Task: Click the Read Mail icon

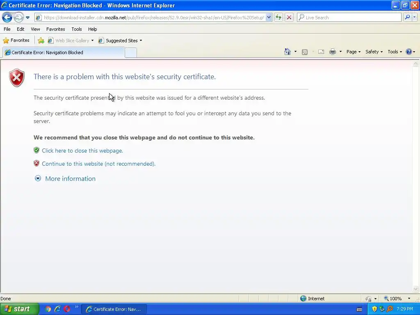Action: (x=321, y=52)
